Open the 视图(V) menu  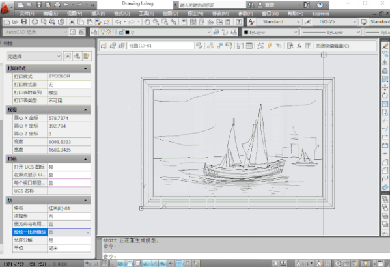pos(74,14)
